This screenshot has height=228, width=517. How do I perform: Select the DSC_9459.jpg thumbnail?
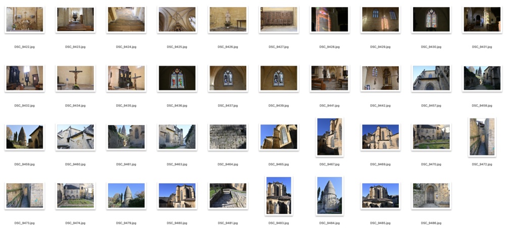[x=24, y=137]
